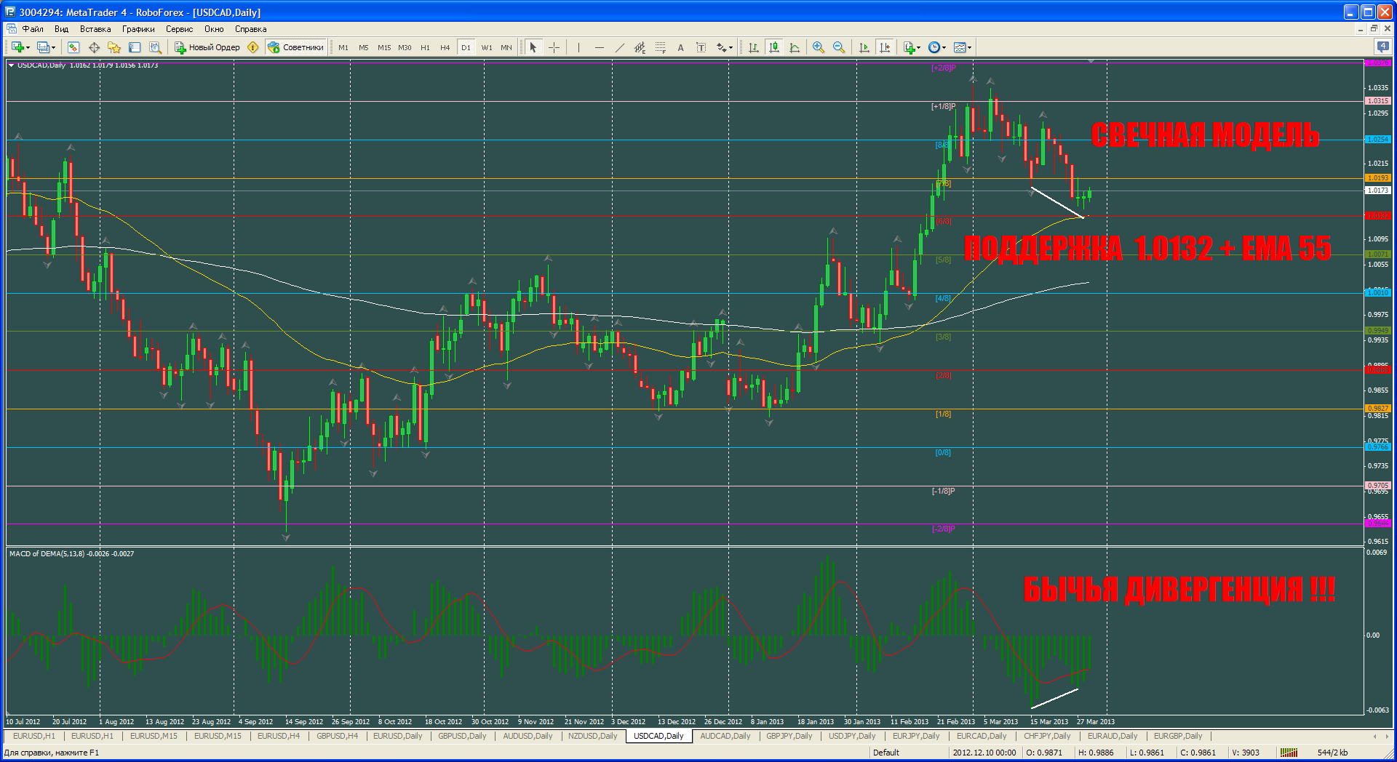
Task: Select the D1 timeframe button
Action: (x=466, y=47)
